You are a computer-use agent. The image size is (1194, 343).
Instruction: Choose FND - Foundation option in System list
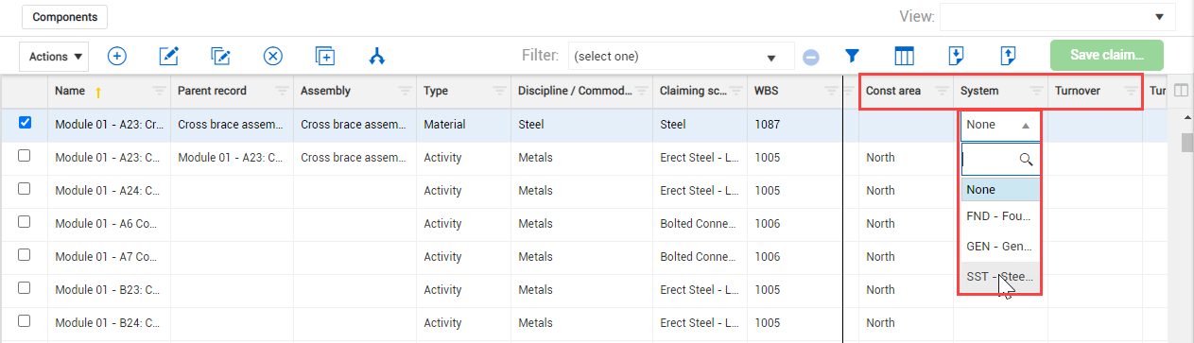1000,215
